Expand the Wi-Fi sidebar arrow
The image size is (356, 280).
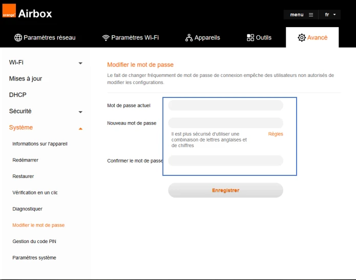click(80, 63)
